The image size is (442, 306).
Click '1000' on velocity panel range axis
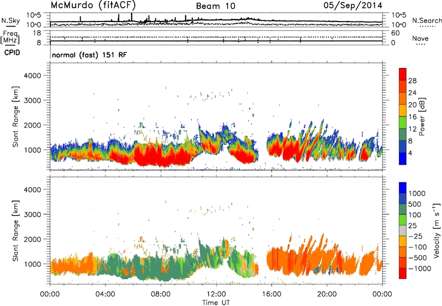click(x=32, y=264)
